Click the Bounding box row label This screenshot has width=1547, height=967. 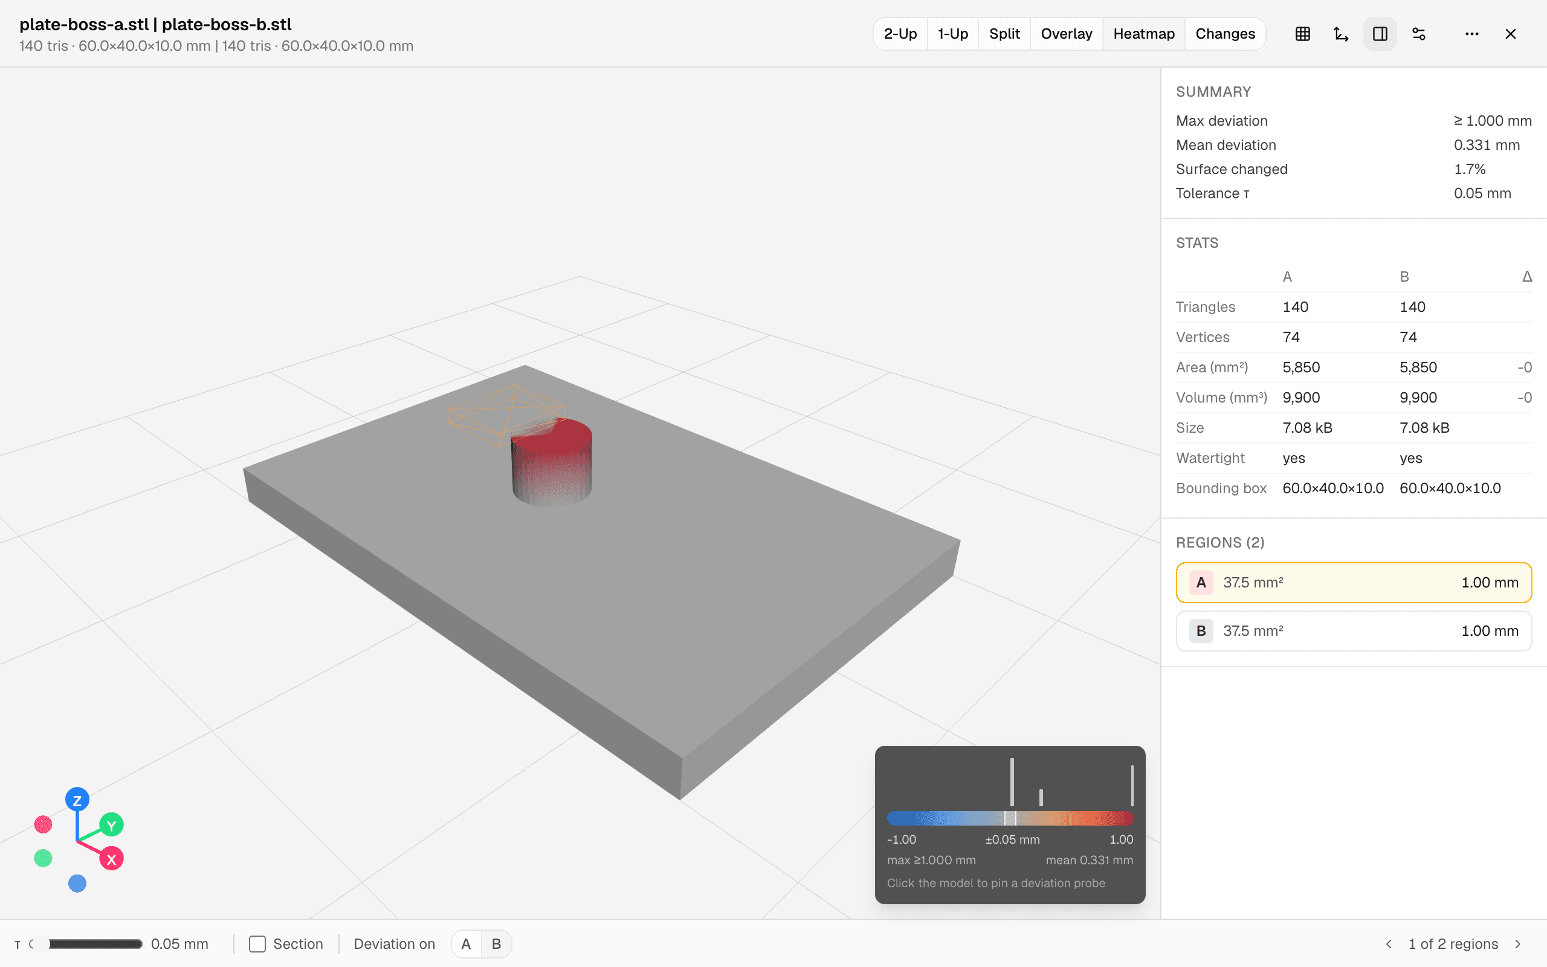pos(1221,488)
